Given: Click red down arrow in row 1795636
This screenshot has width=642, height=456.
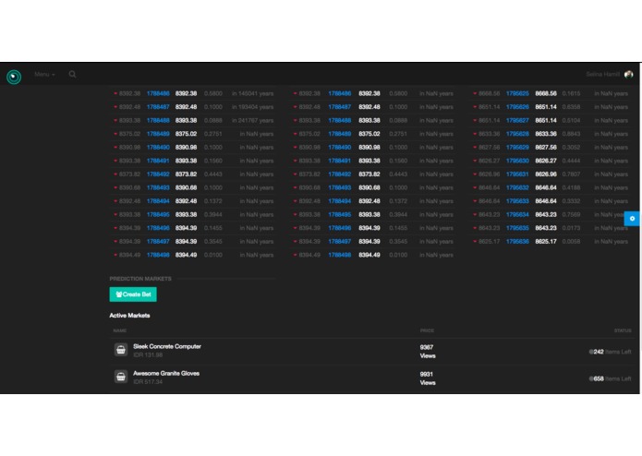Looking at the screenshot, I should [x=475, y=242].
